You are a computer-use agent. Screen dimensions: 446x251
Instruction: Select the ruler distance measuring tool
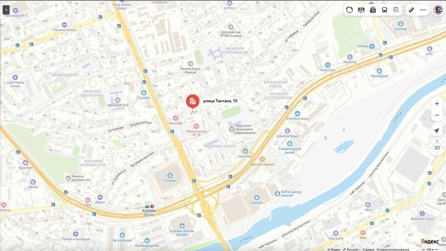pyautogui.click(x=411, y=10)
